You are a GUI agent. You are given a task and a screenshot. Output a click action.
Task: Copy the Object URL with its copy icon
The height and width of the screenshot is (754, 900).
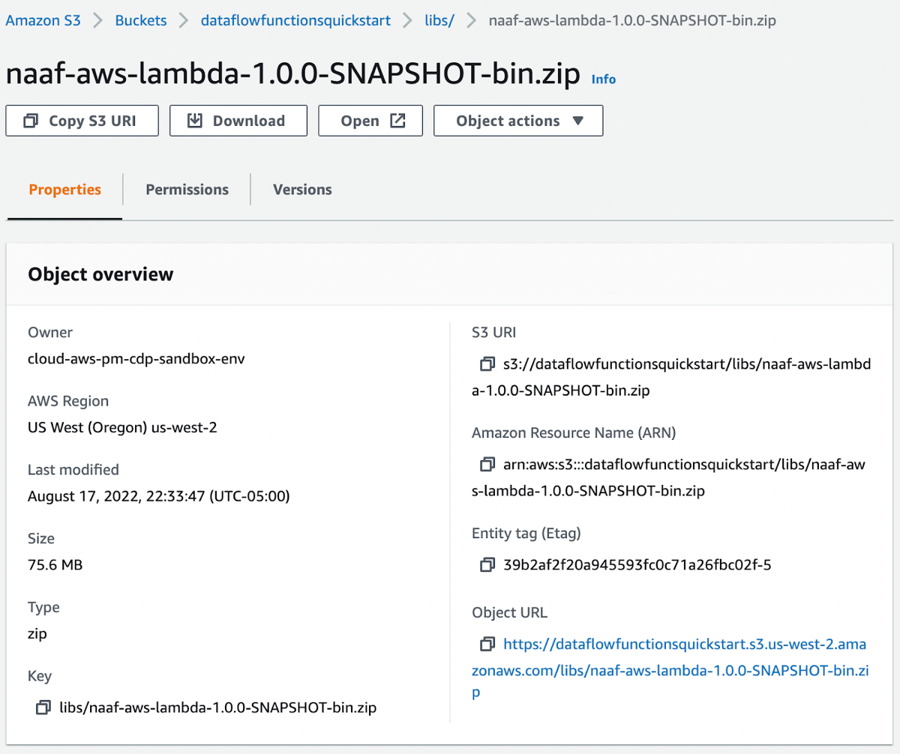coord(486,644)
